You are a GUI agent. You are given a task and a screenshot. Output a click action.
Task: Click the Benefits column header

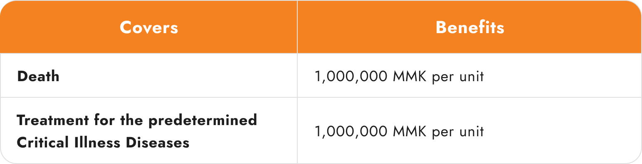470,27
